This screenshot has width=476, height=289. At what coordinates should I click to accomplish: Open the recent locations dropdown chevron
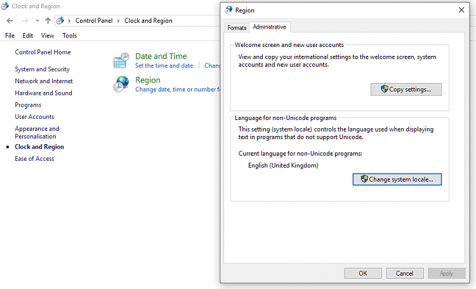tap(37, 21)
